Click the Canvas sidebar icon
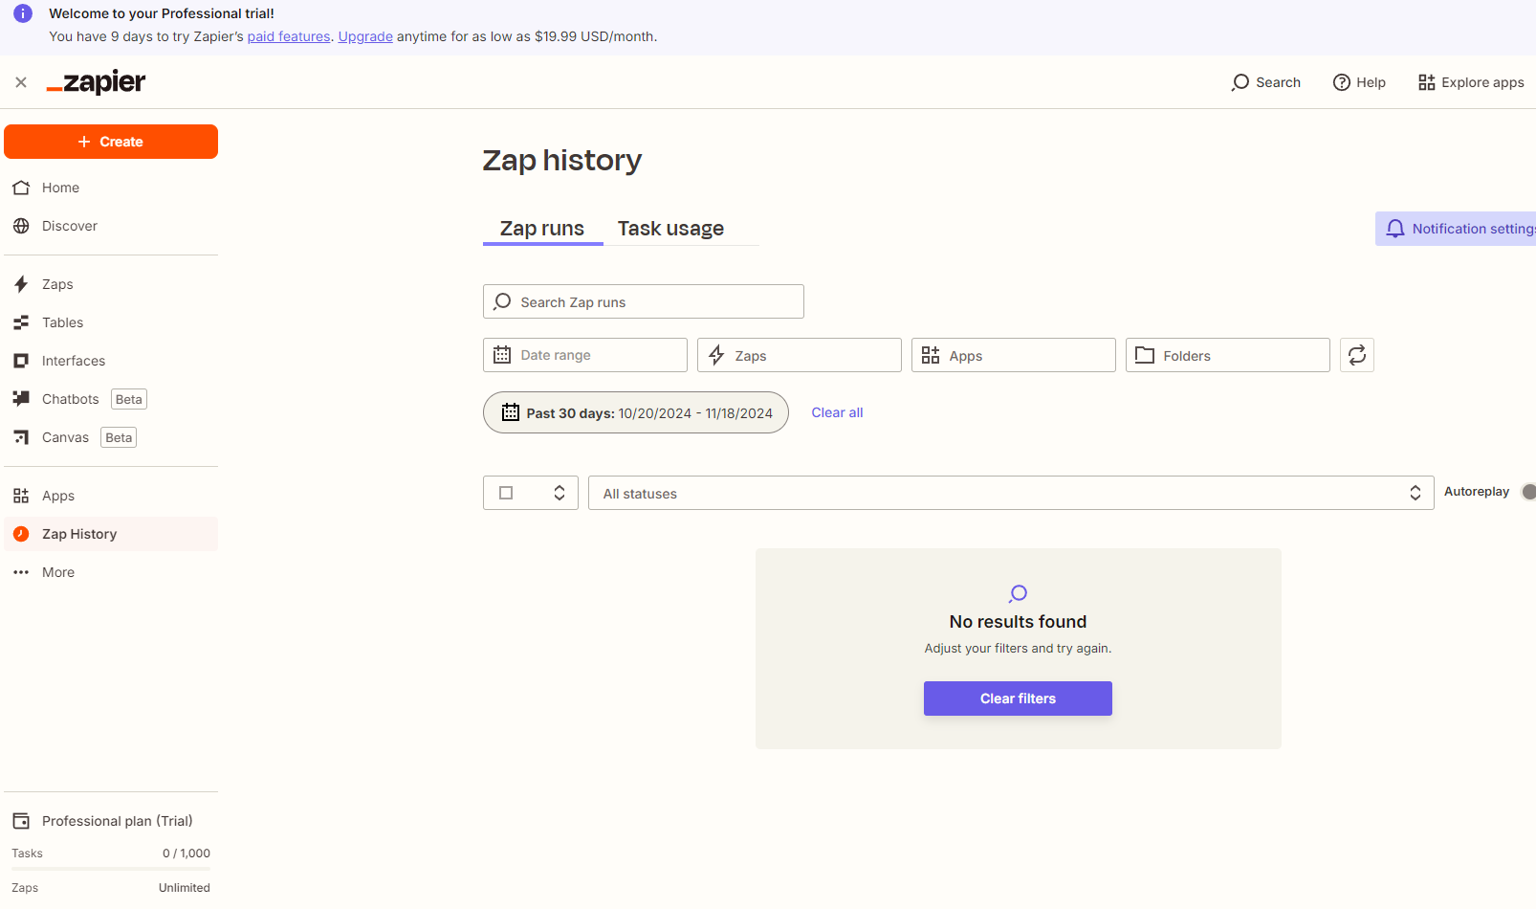 21,437
